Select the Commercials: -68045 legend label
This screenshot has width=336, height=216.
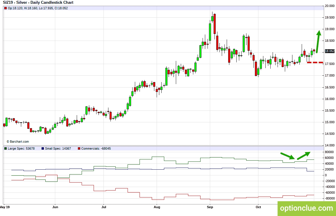coord(96,148)
